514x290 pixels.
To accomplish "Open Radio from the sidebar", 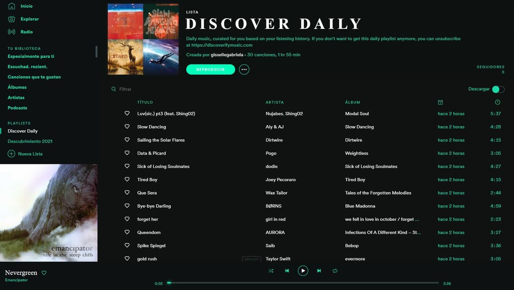I will tap(27, 32).
